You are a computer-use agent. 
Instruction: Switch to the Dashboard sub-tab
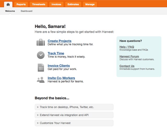(x=27, y=11)
